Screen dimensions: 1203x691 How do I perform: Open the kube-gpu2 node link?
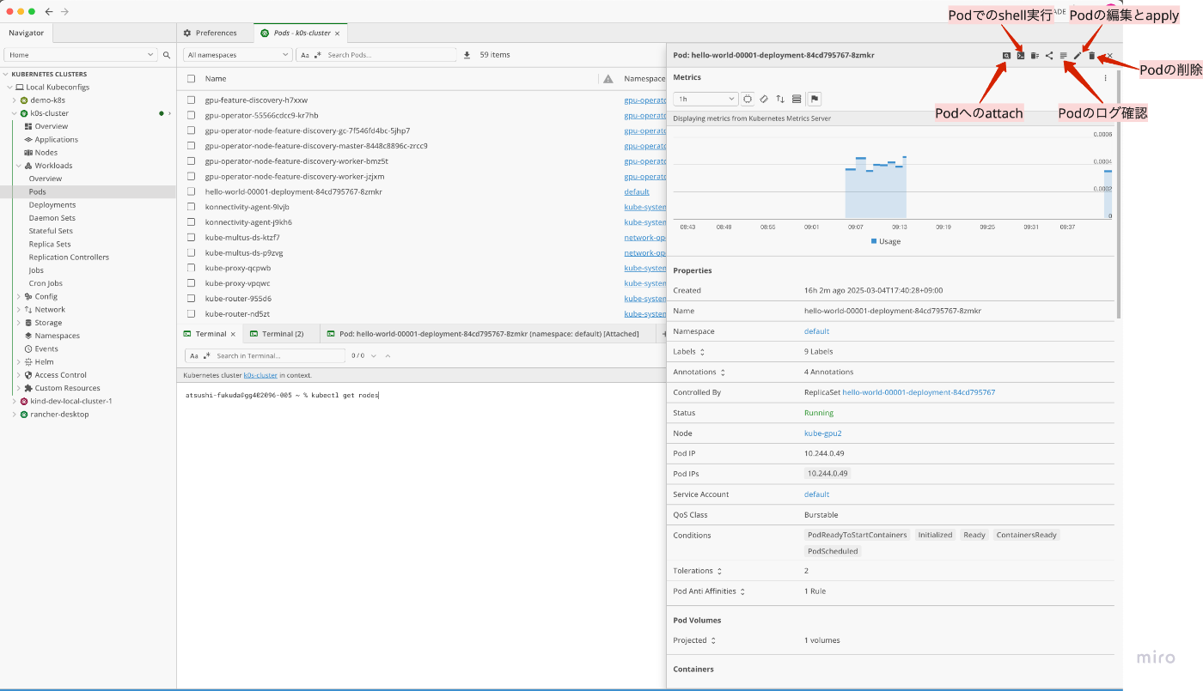(822, 433)
